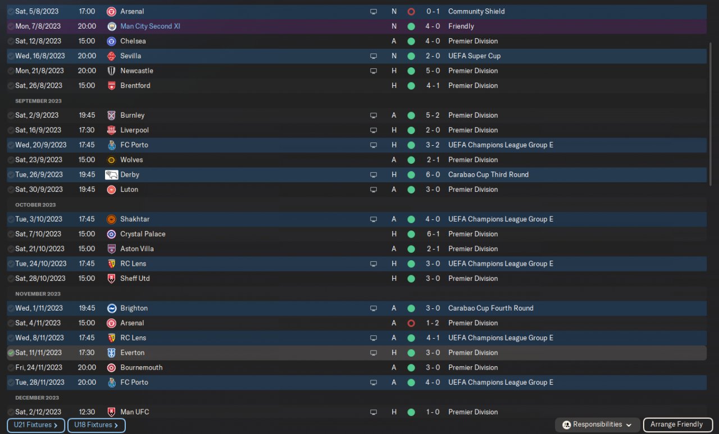Toggle the checkmark beside the Sat 12/8/2023 Chelsea fixture
This screenshot has height=434, width=719.
coord(11,41)
